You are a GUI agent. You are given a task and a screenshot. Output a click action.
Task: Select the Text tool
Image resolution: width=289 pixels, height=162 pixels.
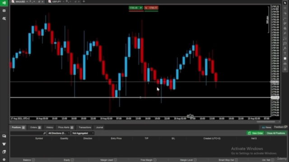(285, 54)
